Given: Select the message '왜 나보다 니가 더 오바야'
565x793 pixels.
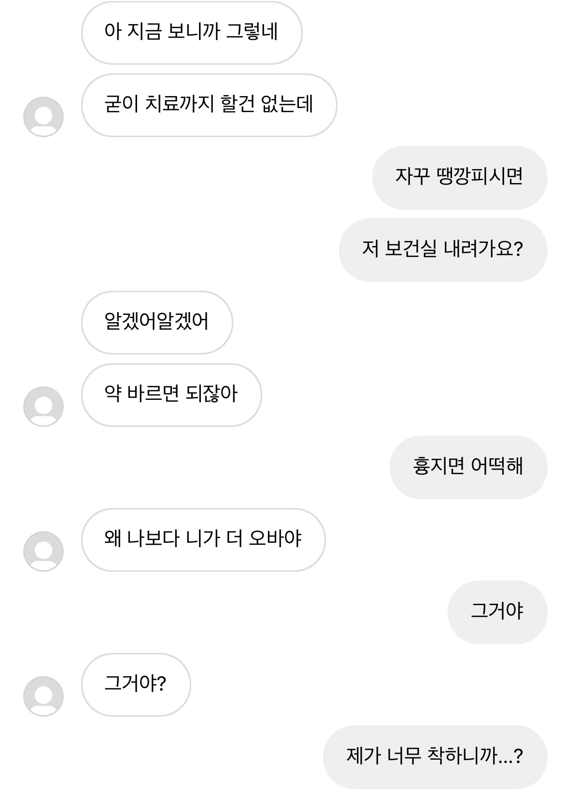Looking at the screenshot, I should tap(203, 539).
